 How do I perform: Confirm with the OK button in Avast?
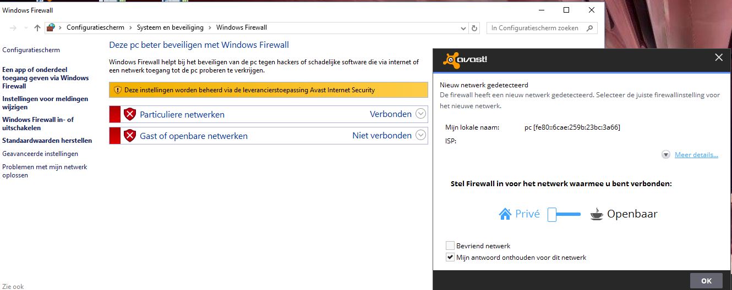[706, 281]
